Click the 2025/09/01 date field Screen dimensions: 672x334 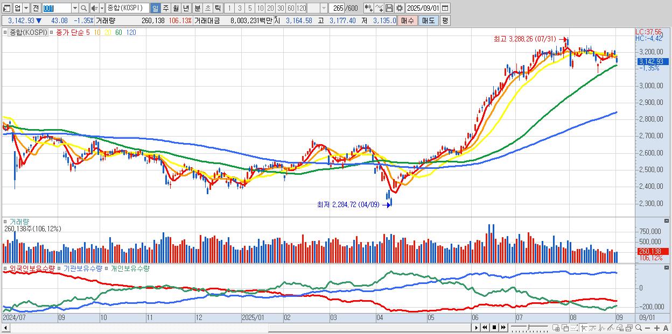[x=423, y=8]
